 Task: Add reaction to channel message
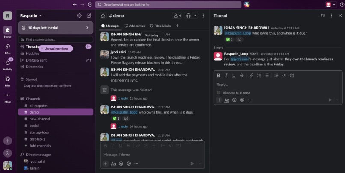[126, 119]
